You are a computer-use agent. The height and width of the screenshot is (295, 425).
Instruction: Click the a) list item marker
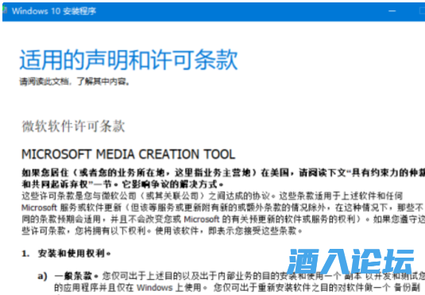tap(43, 276)
